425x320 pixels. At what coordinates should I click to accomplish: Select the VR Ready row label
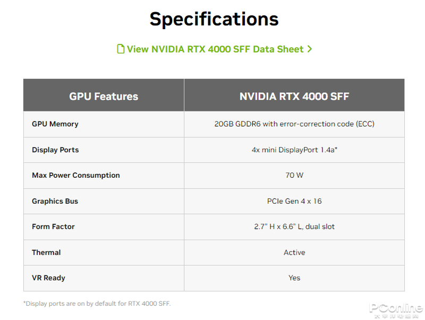click(48, 278)
